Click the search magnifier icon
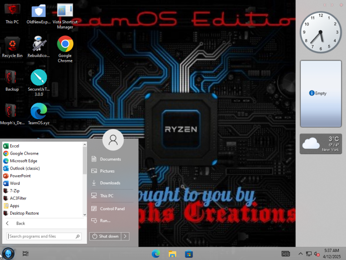 click(78, 236)
